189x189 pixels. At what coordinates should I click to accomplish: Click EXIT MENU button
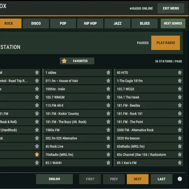point(171,8)
